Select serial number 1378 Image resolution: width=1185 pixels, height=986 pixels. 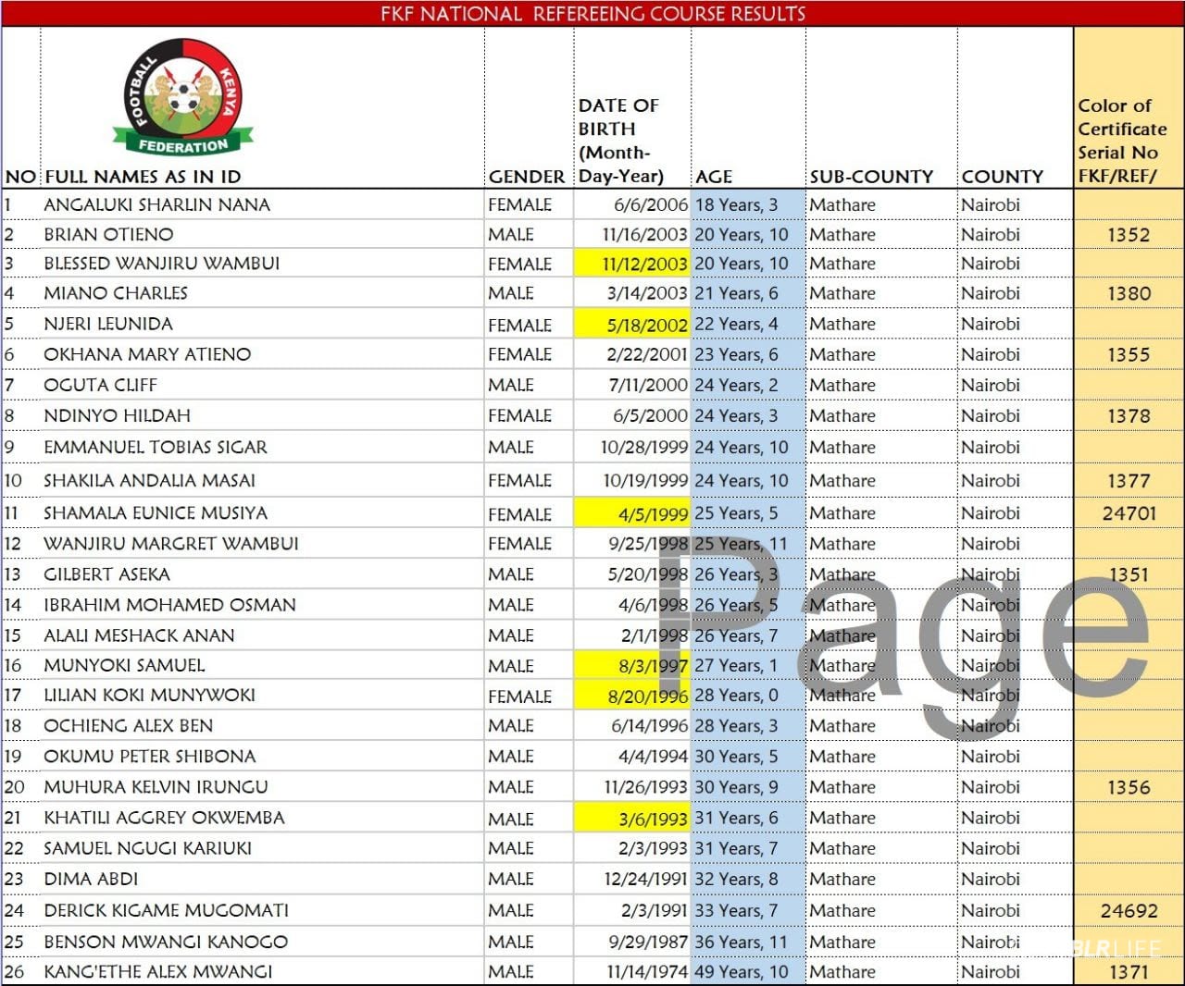point(1129,416)
